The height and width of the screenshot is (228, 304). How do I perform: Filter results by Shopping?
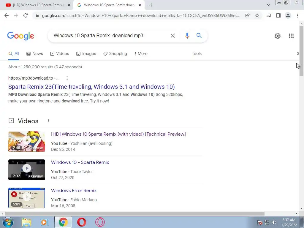click(x=115, y=54)
